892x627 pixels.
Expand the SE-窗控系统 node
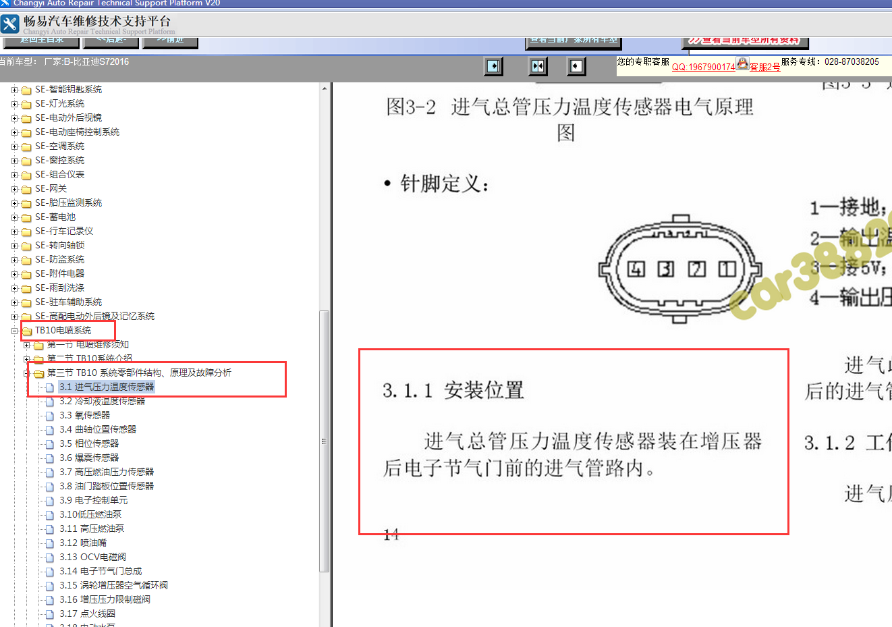tap(14, 161)
